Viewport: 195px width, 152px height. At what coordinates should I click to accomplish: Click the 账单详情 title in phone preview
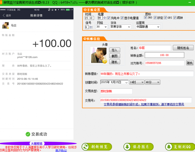[x=36, y=15]
